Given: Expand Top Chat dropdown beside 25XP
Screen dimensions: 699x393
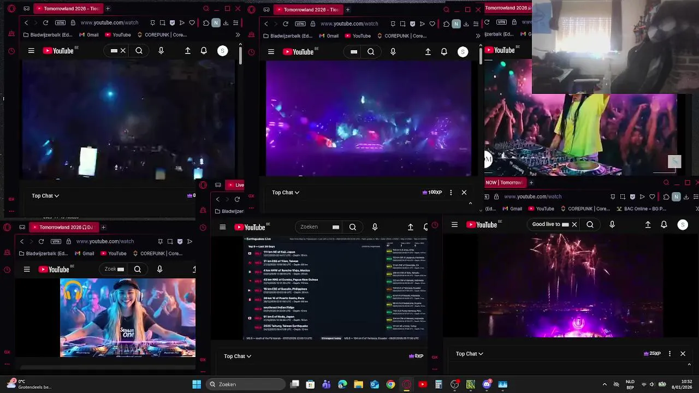Looking at the screenshot, I should [x=470, y=354].
